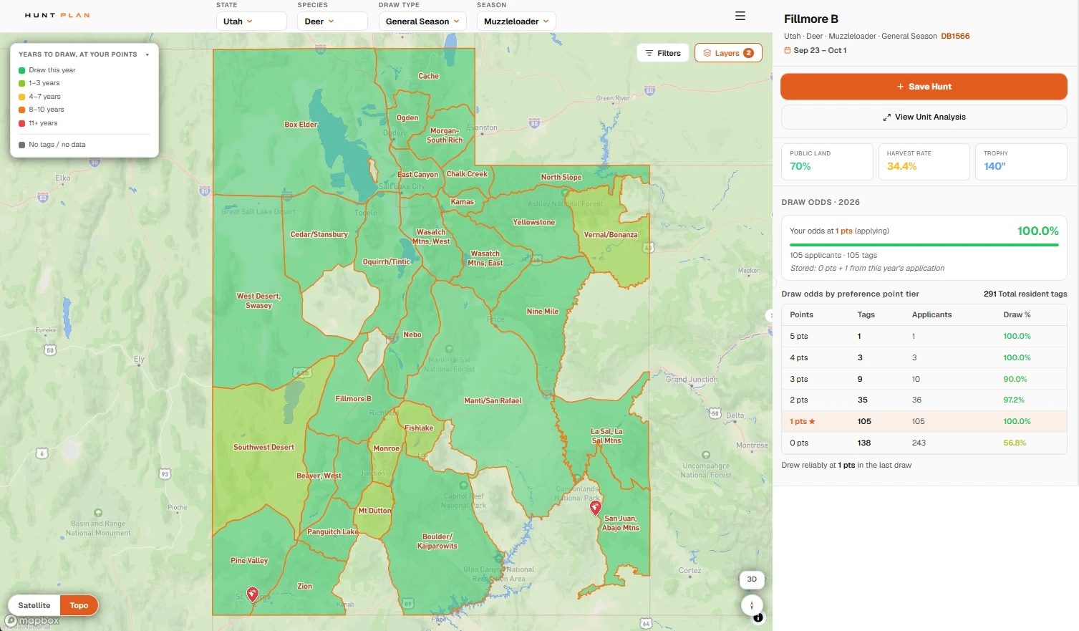Click the Southwest Desert unit label
1079x631 pixels.
point(263,447)
